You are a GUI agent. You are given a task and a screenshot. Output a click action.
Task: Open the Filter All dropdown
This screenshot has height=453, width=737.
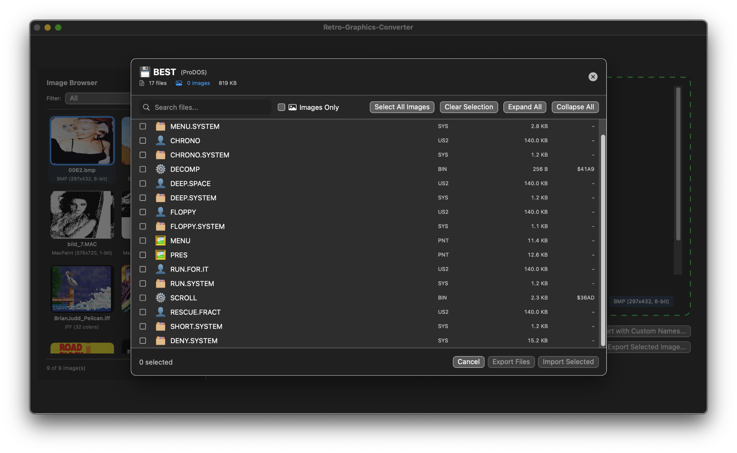point(98,98)
